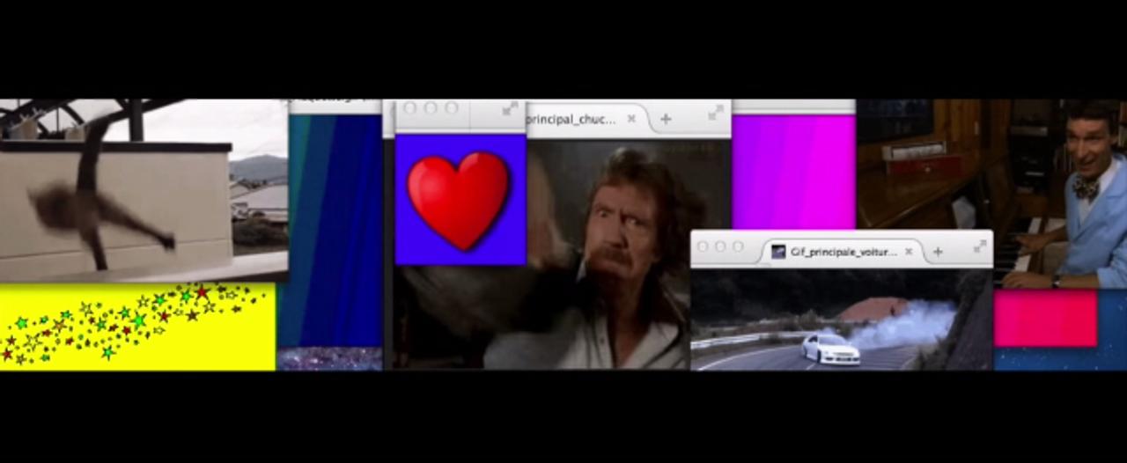The height and width of the screenshot is (463, 1127).
Task: Enter fullscreen in the car drifting window
Action: (979, 246)
